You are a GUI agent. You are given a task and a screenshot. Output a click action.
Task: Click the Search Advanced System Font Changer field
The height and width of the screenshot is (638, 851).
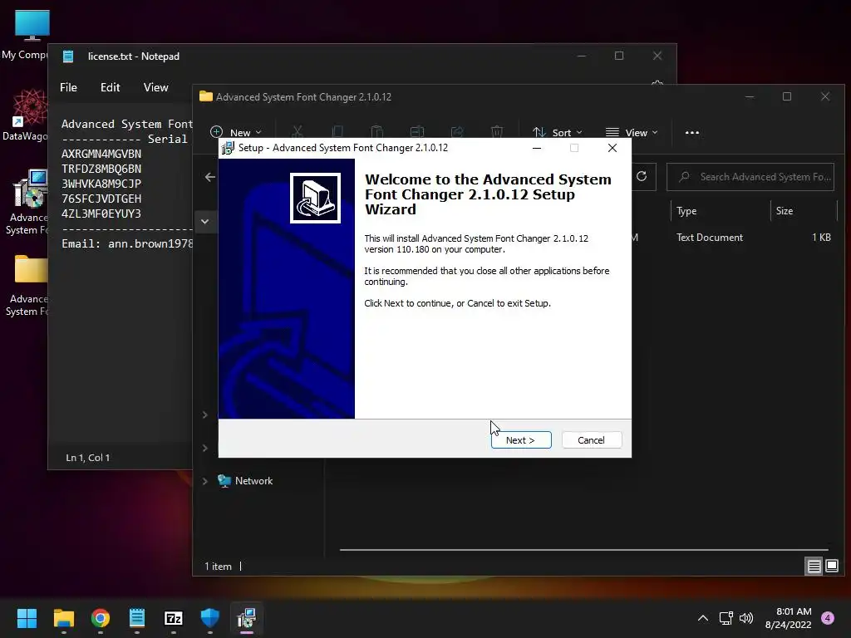pos(750,177)
